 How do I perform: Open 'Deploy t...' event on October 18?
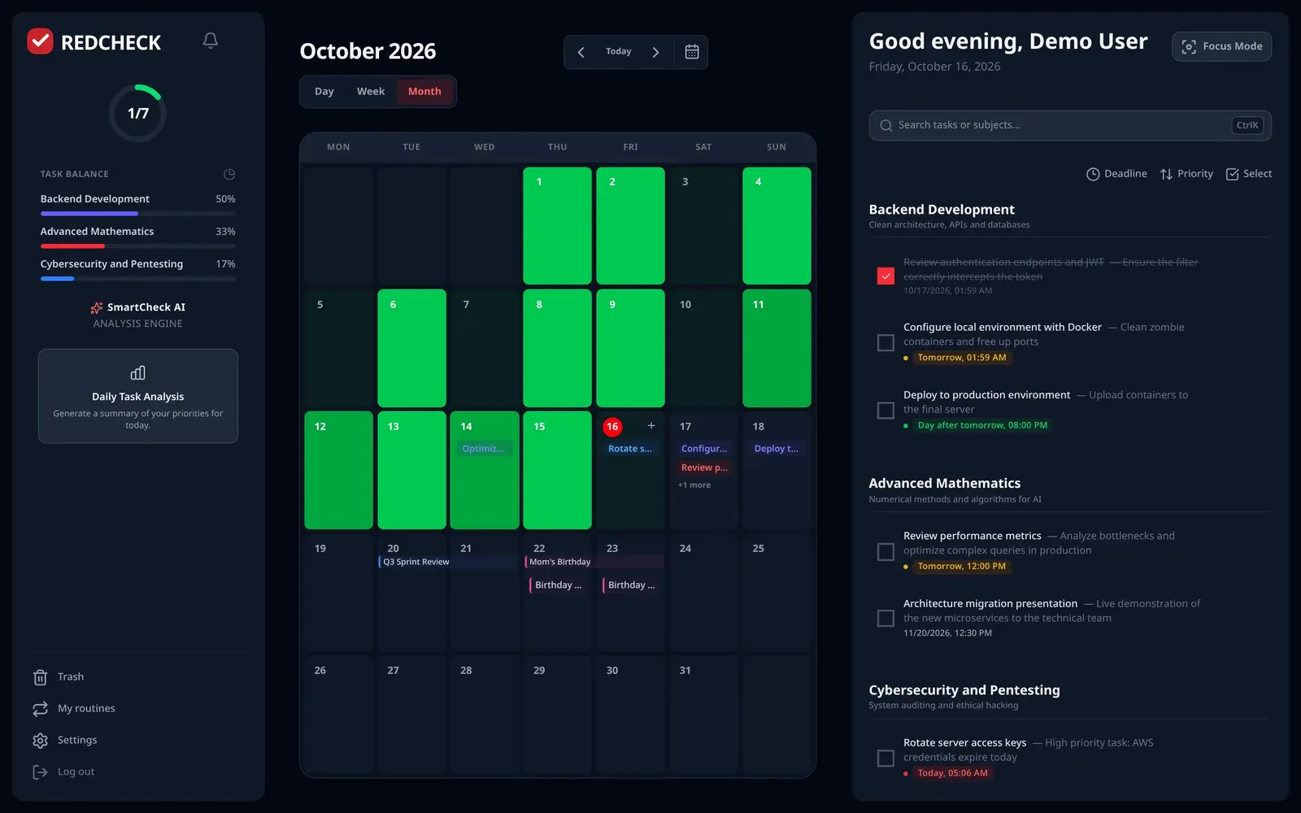[x=777, y=449]
